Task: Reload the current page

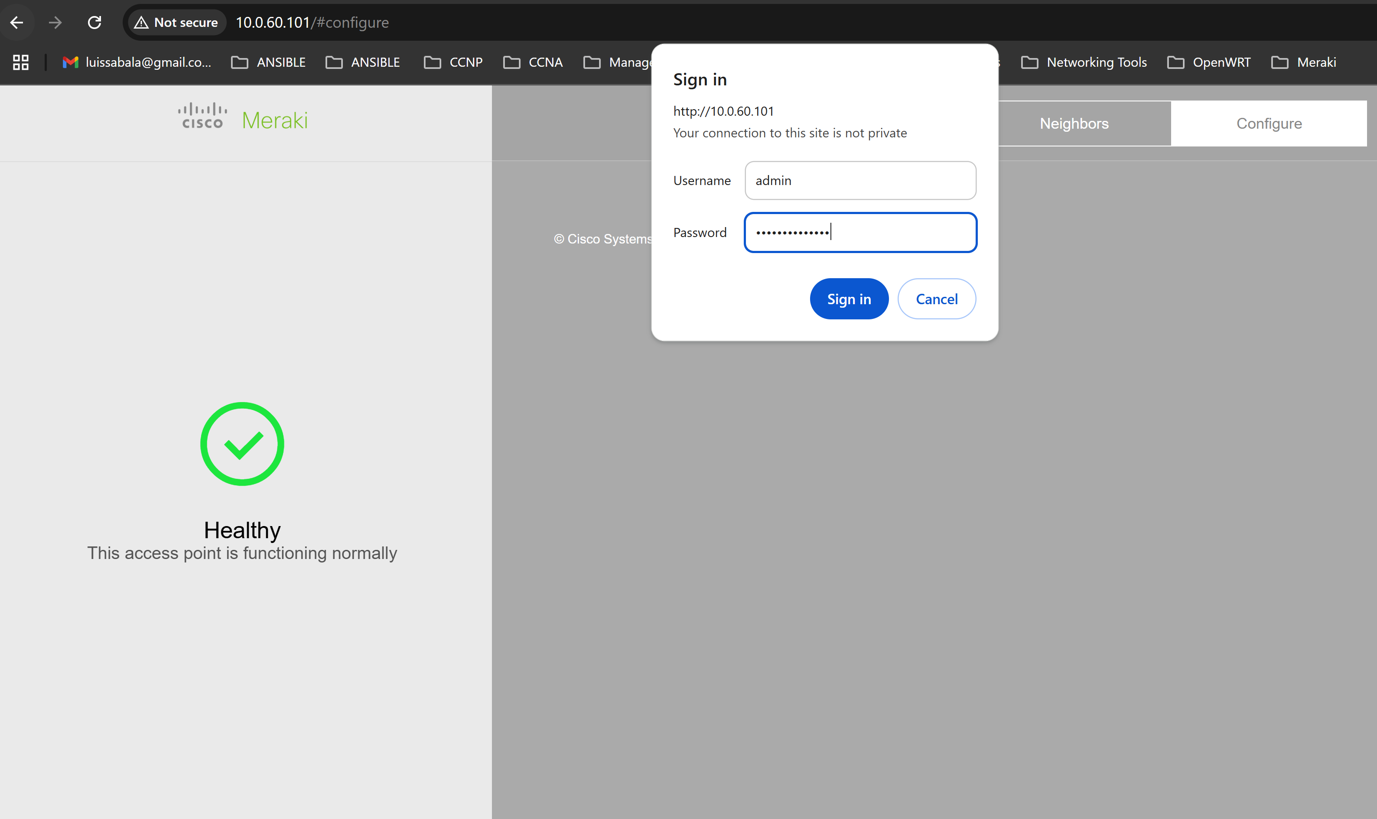Action: 94,23
